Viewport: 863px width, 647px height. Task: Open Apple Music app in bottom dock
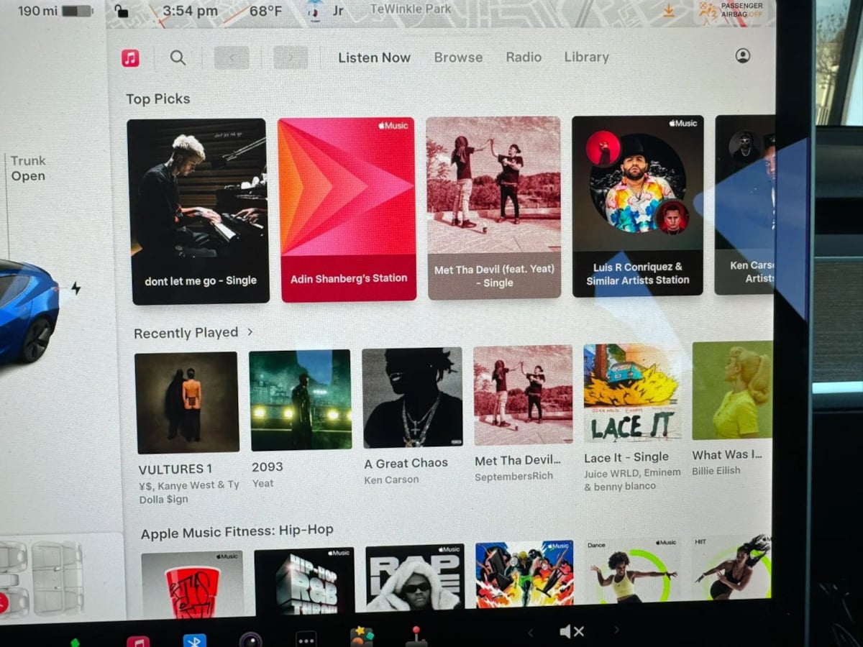(137, 641)
